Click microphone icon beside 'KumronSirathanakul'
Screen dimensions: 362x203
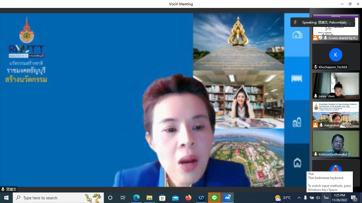coord(315,154)
